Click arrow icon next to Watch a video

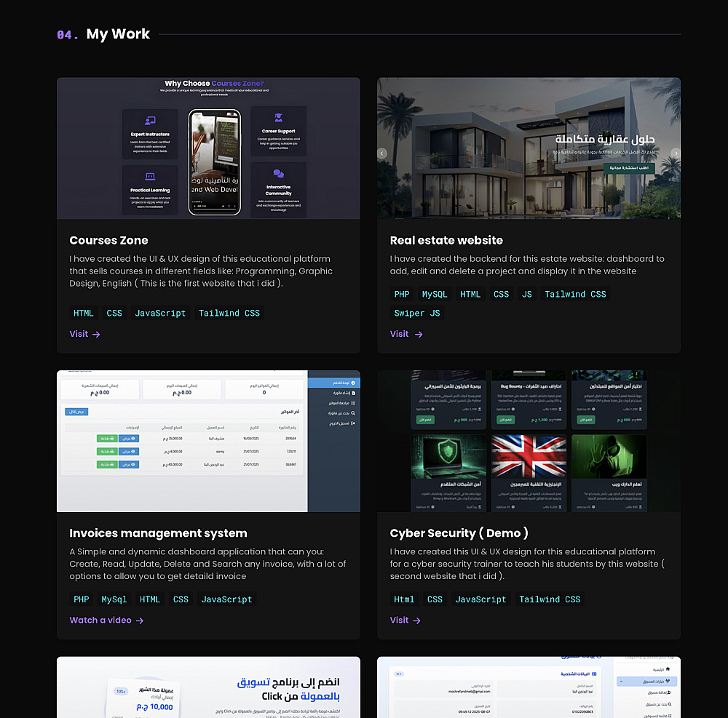140,621
